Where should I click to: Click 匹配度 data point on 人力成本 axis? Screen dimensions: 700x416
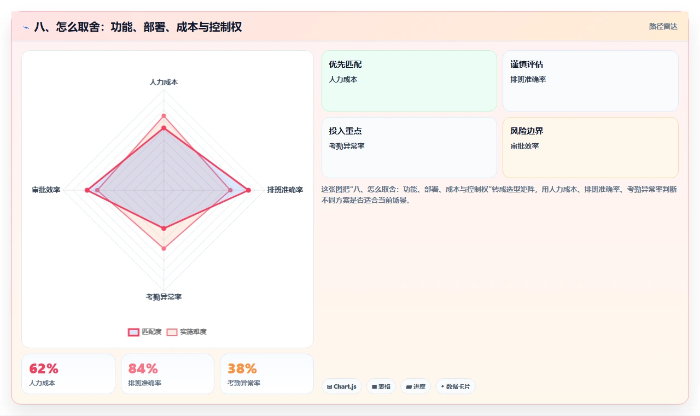(x=164, y=128)
